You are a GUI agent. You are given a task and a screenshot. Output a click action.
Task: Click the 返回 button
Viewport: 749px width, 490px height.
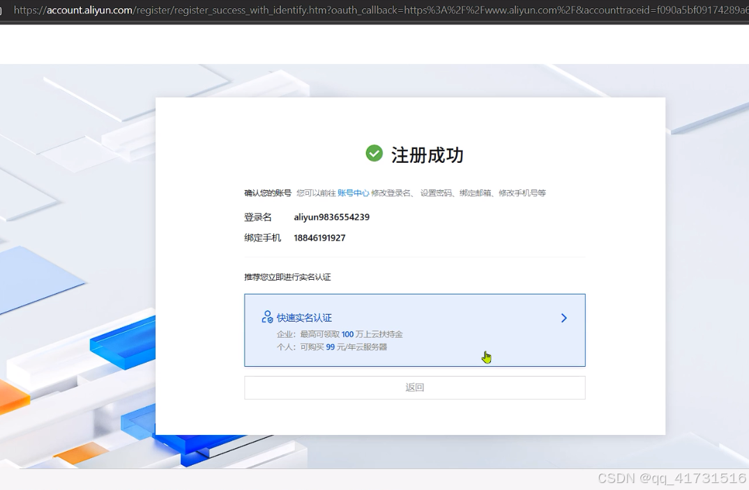coord(415,388)
